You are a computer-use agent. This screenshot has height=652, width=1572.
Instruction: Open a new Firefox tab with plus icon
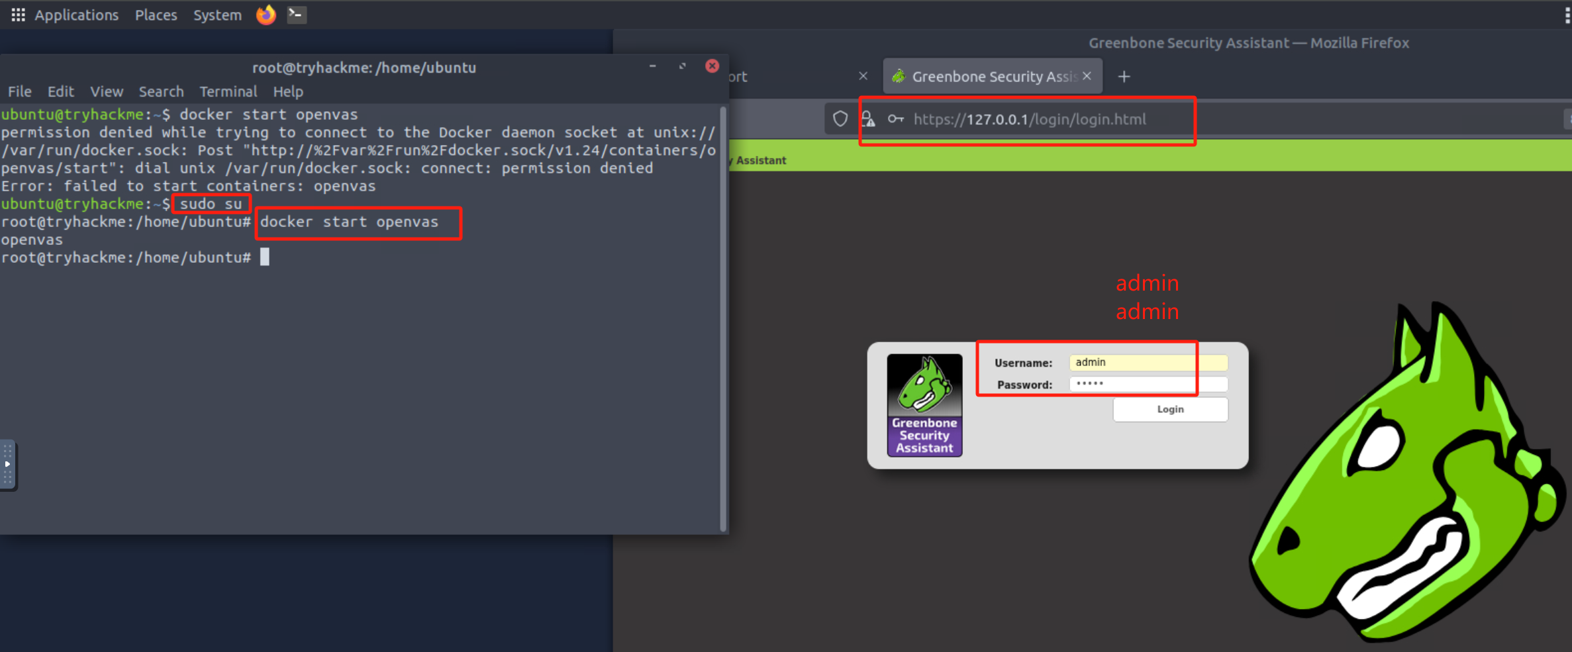coord(1124,77)
